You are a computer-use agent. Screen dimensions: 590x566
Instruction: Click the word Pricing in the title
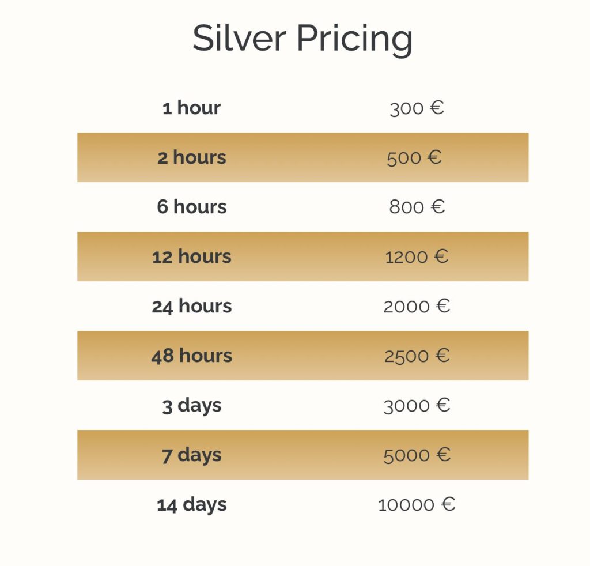[x=354, y=39]
